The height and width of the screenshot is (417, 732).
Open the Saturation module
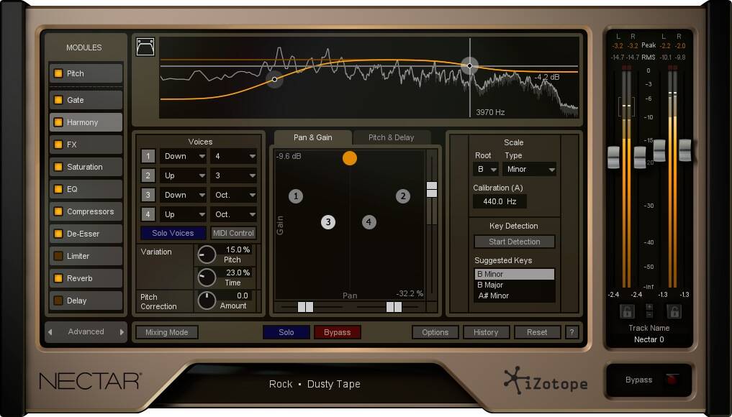86,167
